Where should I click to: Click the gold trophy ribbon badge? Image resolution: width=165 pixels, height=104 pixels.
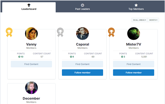[9, 32]
